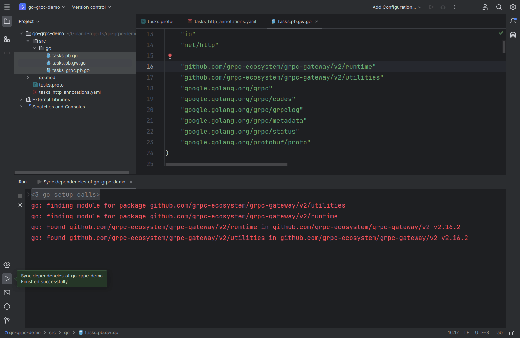Screen dimensions: 520x338
Task: Open the Git version control tool window
Action: click(x=7, y=320)
